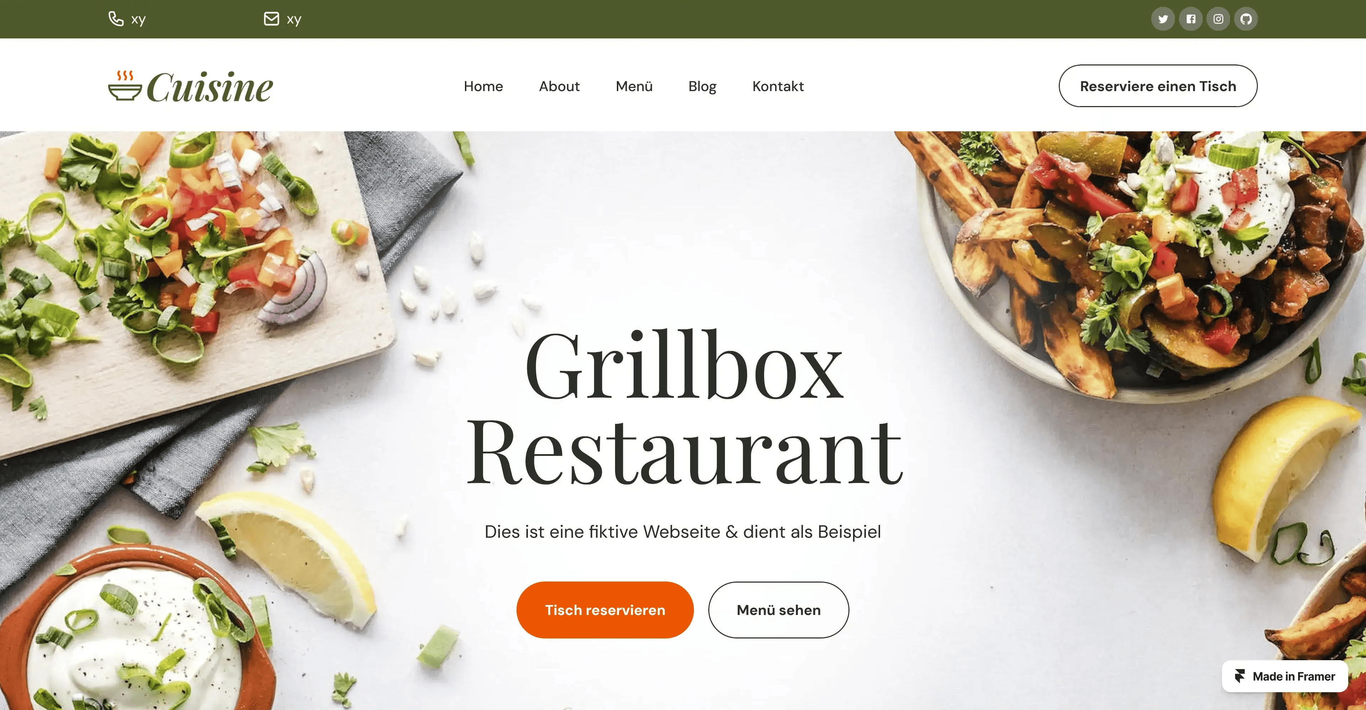The width and height of the screenshot is (1366, 710).
Task: Click the Facebook social media icon
Action: (x=1190, y=19)
